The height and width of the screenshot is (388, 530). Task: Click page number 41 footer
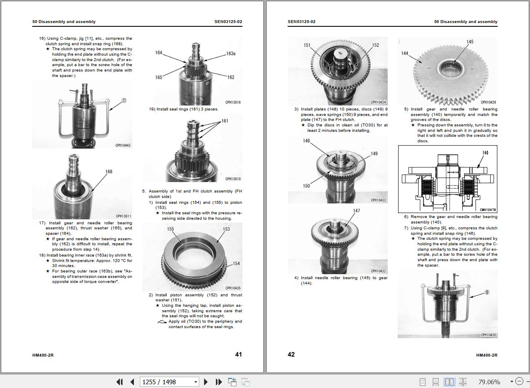click(238, 354)
